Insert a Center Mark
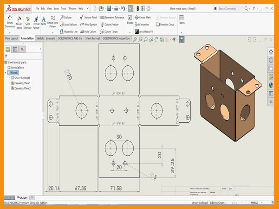The height and width of the screenshot is (209, 279). tap(143, 18)
